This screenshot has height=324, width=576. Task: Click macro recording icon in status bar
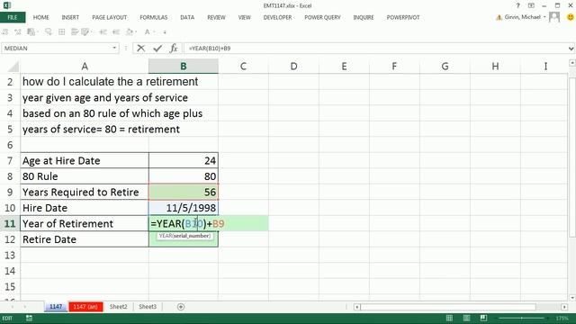29,318
